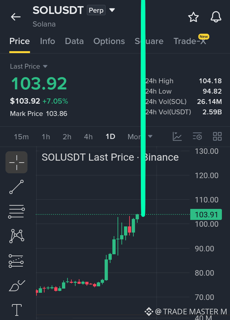Open the Square tab
The height and width of the screenshot is (320, 230).
click(x=149, y=41)
